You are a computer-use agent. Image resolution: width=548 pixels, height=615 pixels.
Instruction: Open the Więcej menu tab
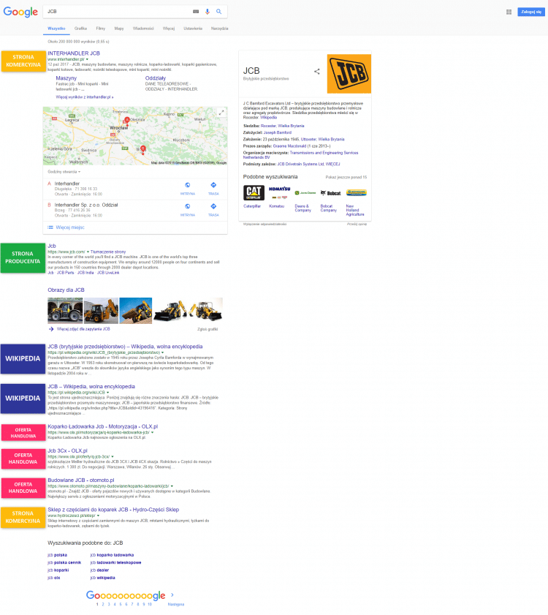pyautogui.click(x=169, y=29)
